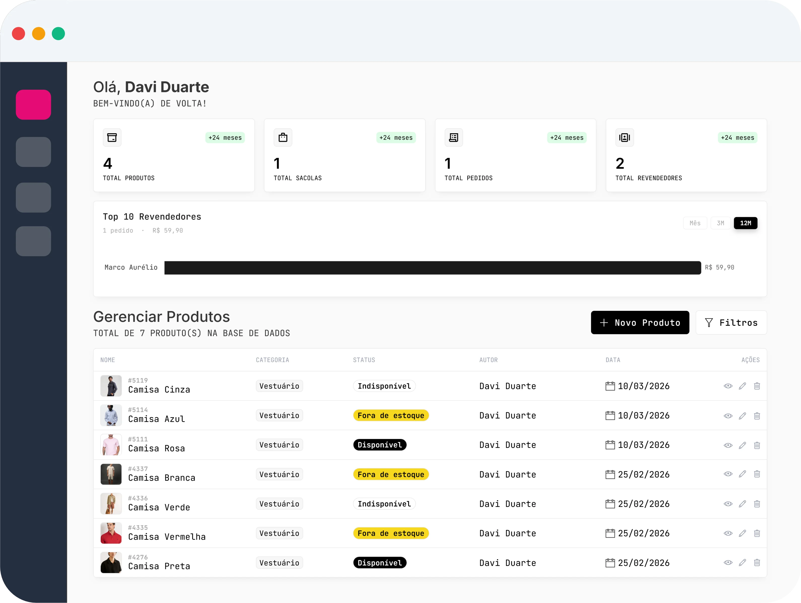The image size is (801, 603).
Task: Click trash icon for Camisa Preta
Action: tap(757, 562)
